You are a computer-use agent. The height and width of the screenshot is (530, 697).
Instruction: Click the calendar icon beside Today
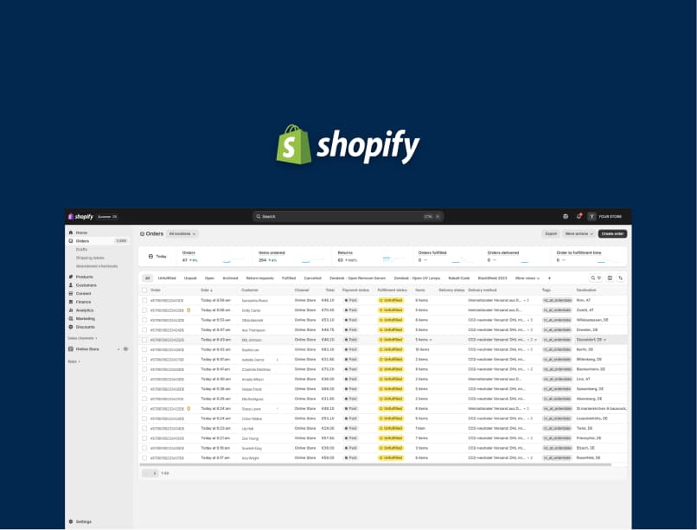pos(150,256)
